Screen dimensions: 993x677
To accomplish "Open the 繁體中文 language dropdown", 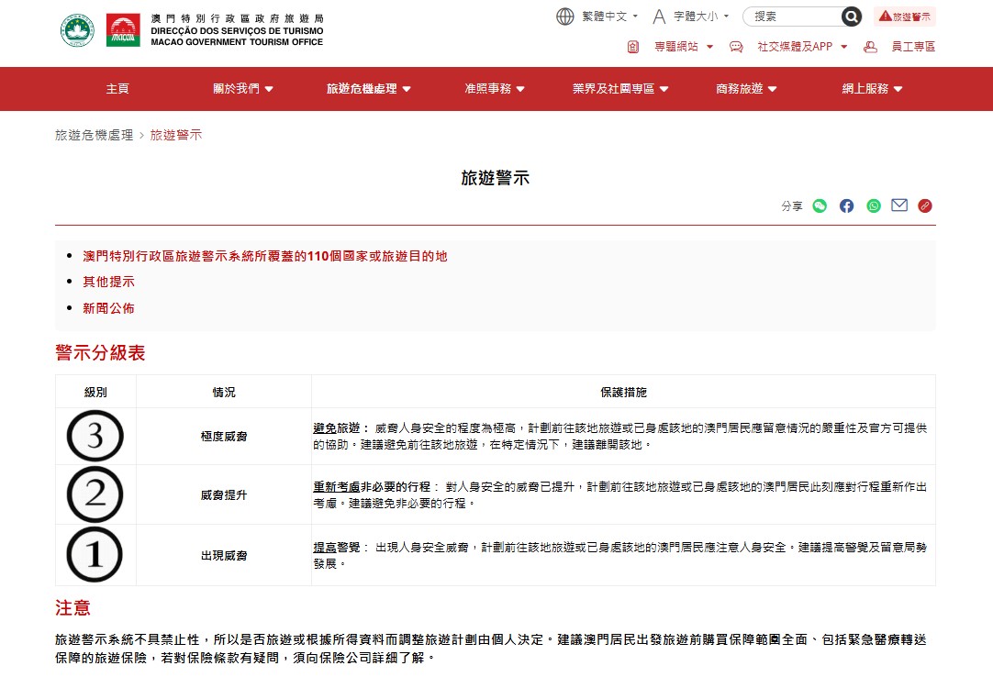I will pos(609,17).
